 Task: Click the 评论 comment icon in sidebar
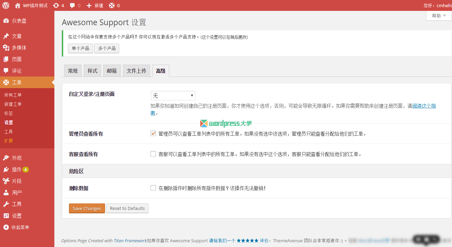tap(6, 71)
